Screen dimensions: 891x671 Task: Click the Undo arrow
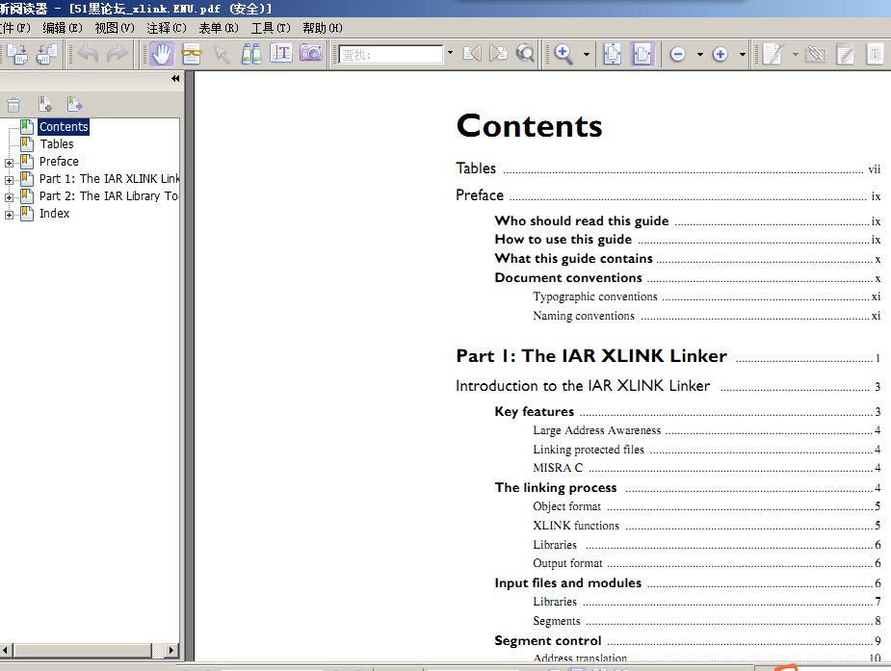click(88, 55)
